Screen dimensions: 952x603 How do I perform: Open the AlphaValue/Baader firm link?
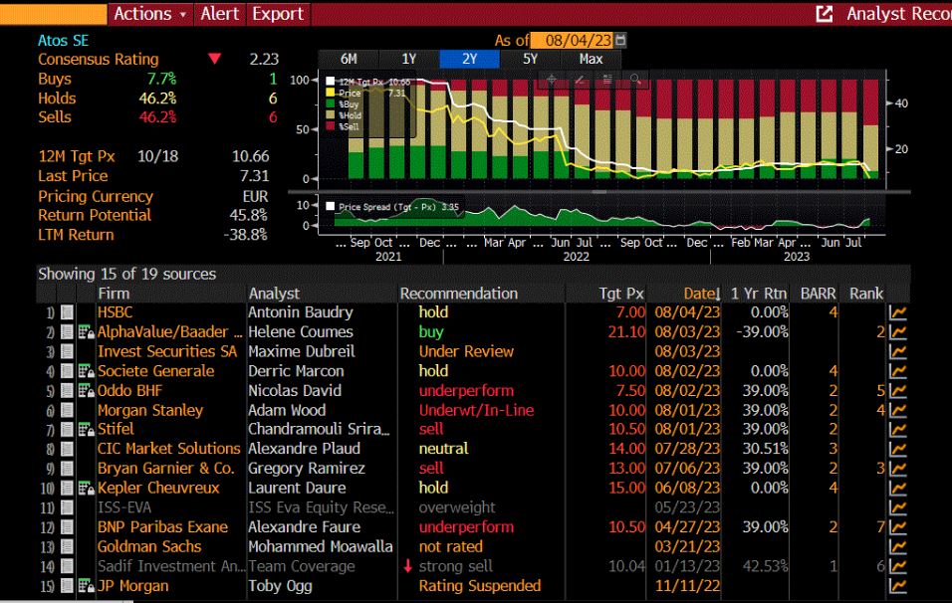169,331
